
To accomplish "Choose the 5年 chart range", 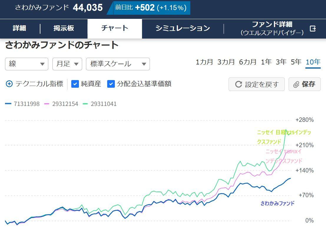I will pos(296,62).
